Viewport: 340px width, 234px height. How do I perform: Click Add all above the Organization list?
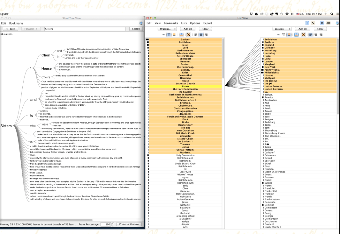tap(188, 29)
